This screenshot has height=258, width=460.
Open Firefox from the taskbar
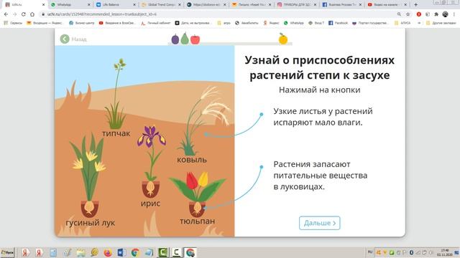click(x=108, y=252)
